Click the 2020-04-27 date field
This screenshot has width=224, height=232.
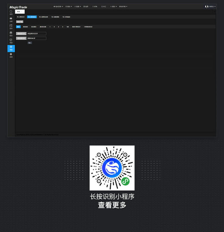(36, 38)
